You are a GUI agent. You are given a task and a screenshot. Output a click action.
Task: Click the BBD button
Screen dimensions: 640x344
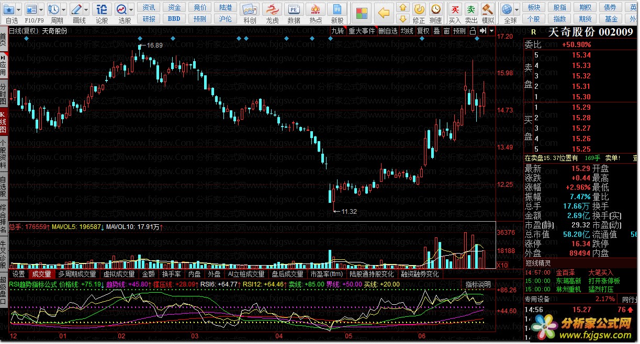pyautogui.click(x=174, y=19)
